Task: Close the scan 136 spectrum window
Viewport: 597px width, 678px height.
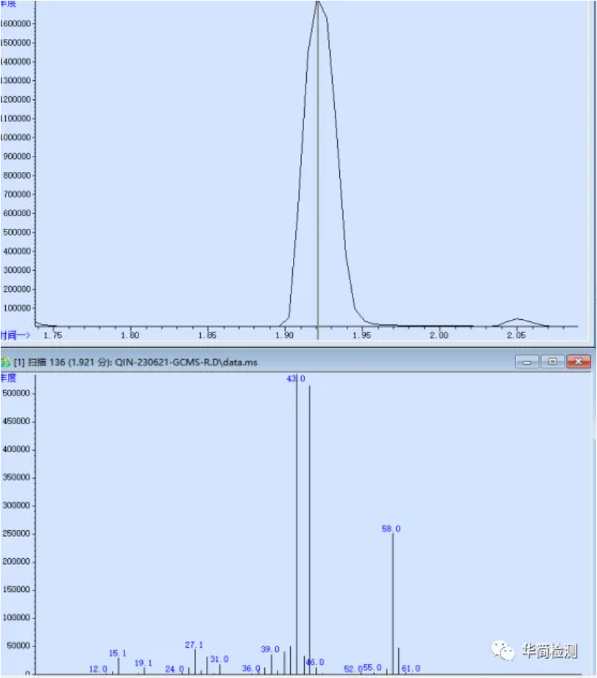Action: coord(579,362)
